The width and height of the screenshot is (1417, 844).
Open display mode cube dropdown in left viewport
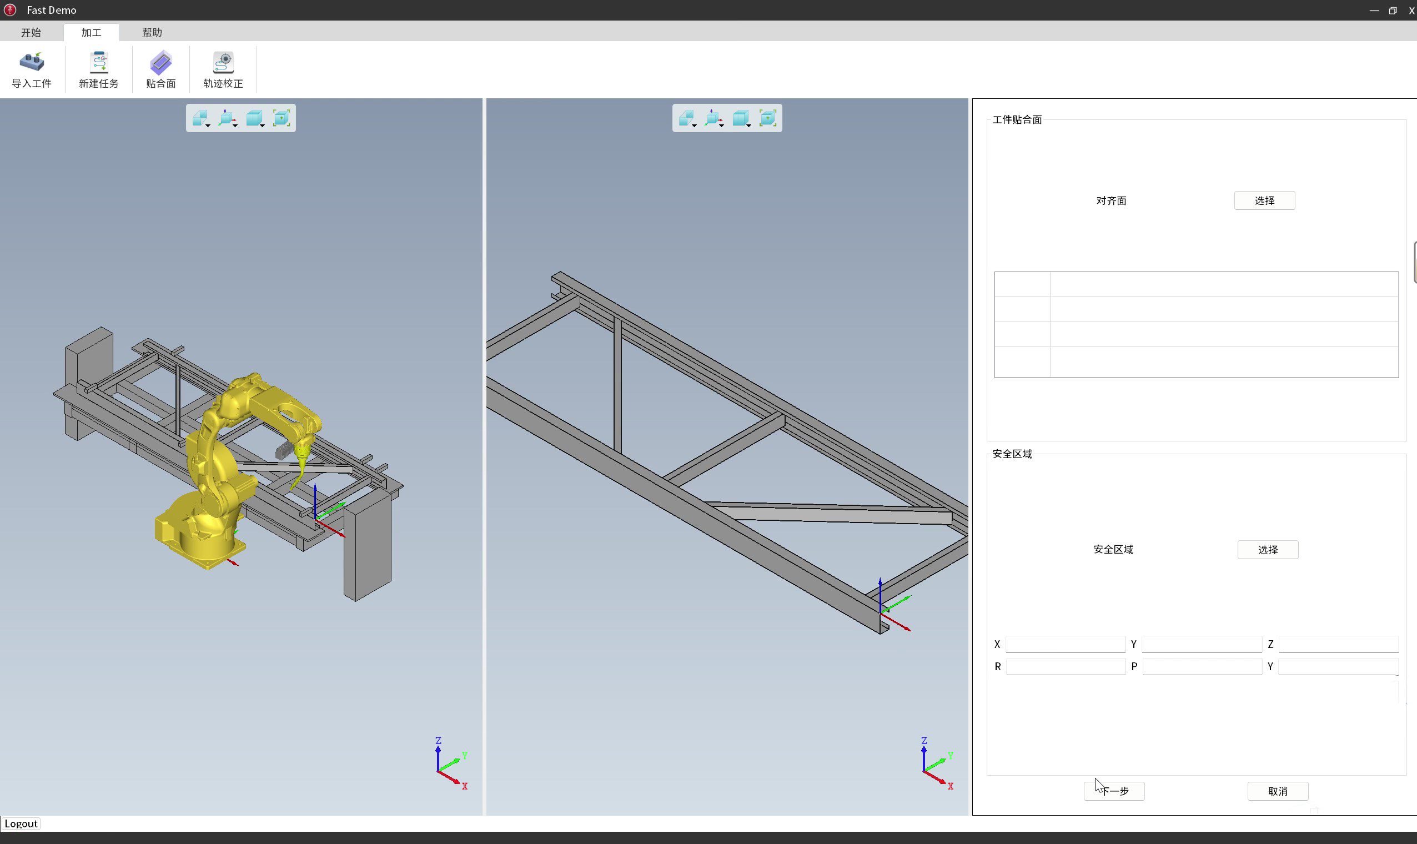[255, 118]
